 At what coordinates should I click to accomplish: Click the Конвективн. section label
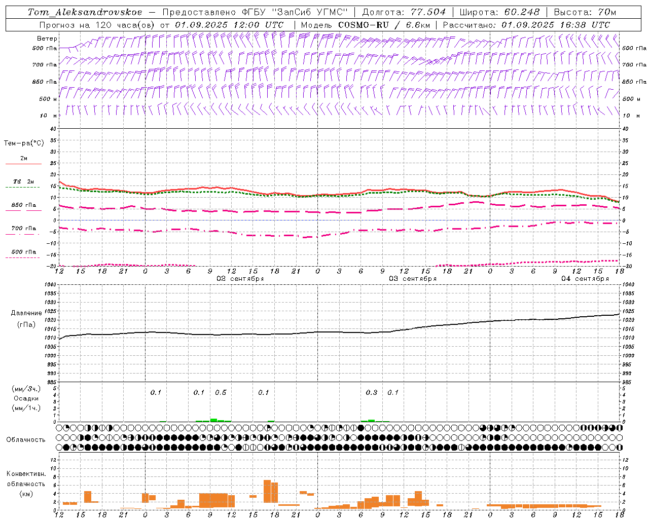[x=26, y=474]
